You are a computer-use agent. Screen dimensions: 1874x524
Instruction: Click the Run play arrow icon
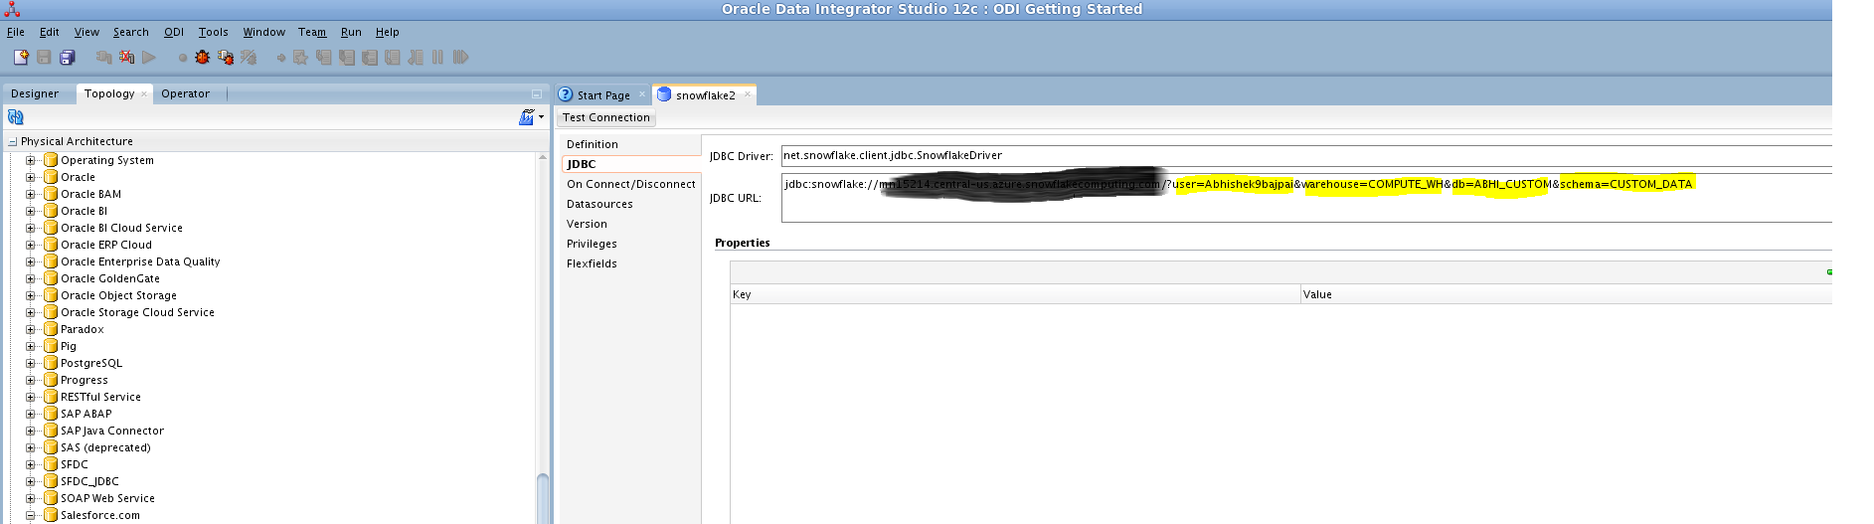coord(149,58)
